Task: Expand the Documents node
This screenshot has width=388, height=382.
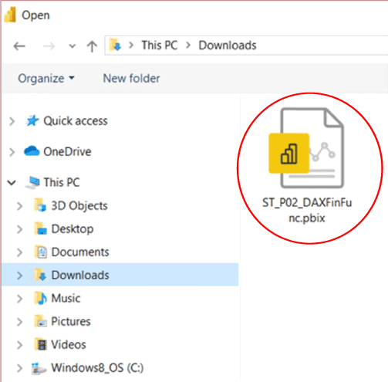Action: pos(19,252)
